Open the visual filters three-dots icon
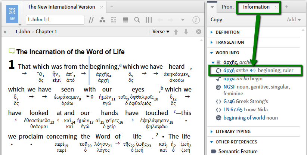Viewport: 307px width, 155px height. click(x=102, y=20)
